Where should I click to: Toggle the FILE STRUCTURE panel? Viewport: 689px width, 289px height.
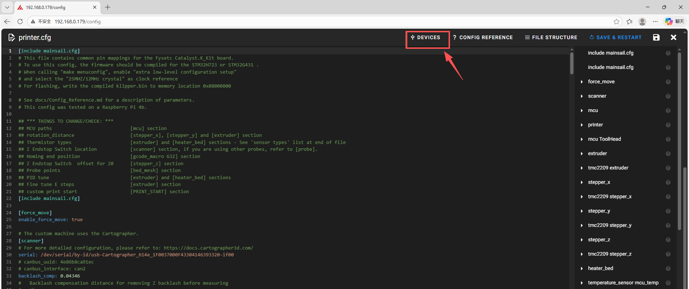[551, 37]
